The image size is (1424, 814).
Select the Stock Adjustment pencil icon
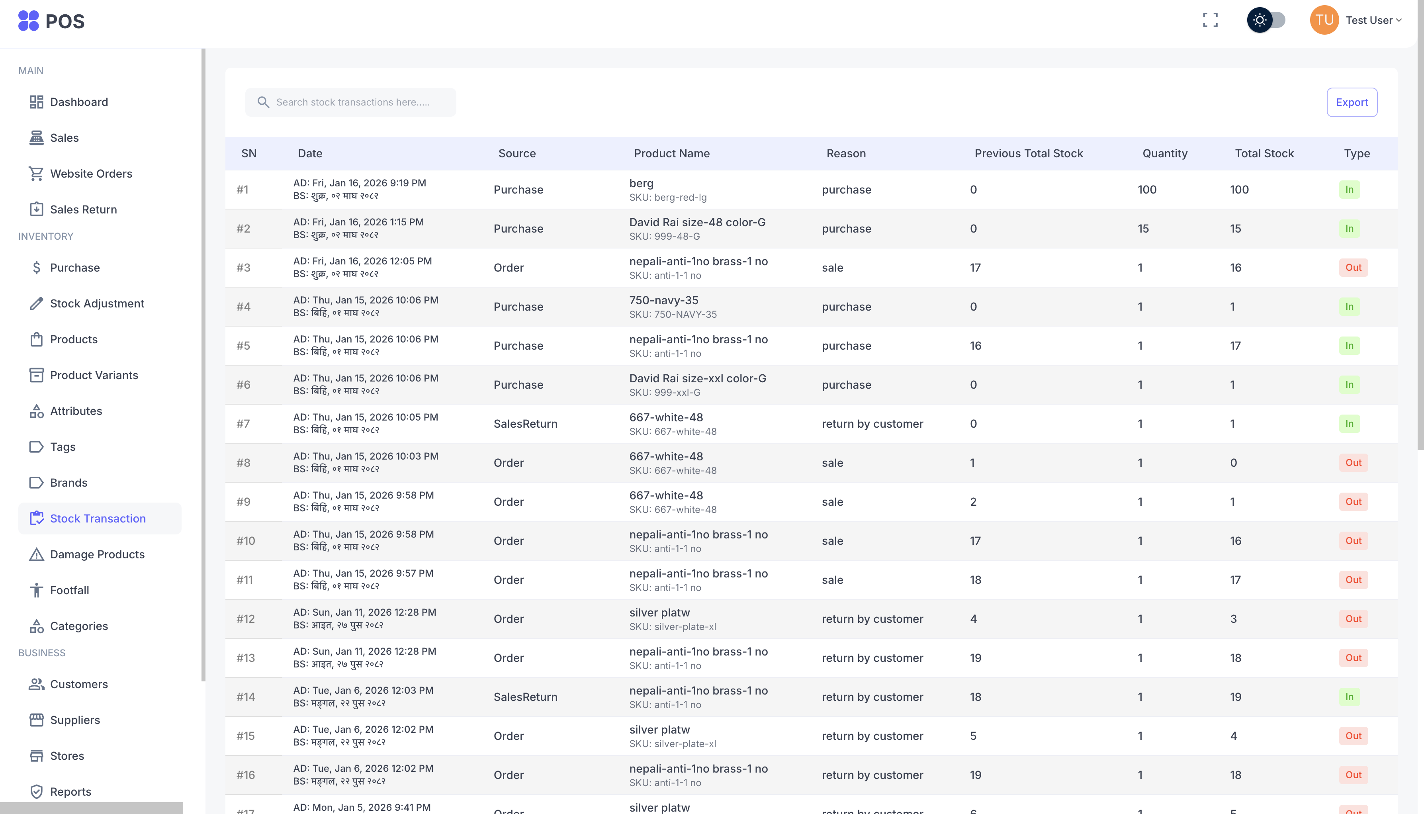point(37,303)
